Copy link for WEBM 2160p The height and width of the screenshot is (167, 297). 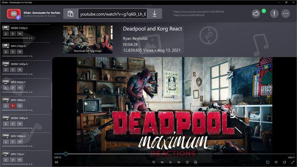20,34
